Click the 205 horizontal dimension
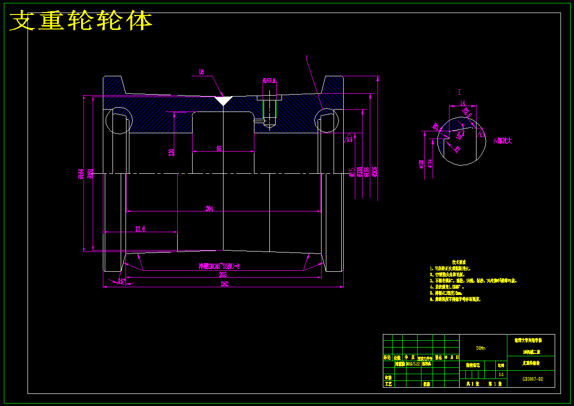574x406 pixels. (x=223, y=274)
